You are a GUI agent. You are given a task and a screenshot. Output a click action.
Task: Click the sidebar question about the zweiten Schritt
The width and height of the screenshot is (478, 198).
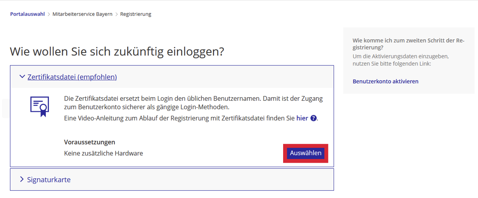point(408,44)
